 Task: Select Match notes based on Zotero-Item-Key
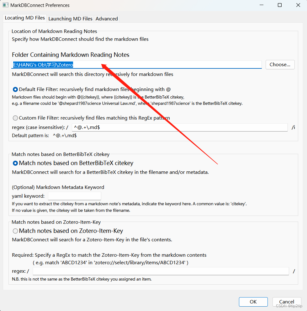point(15,231)
